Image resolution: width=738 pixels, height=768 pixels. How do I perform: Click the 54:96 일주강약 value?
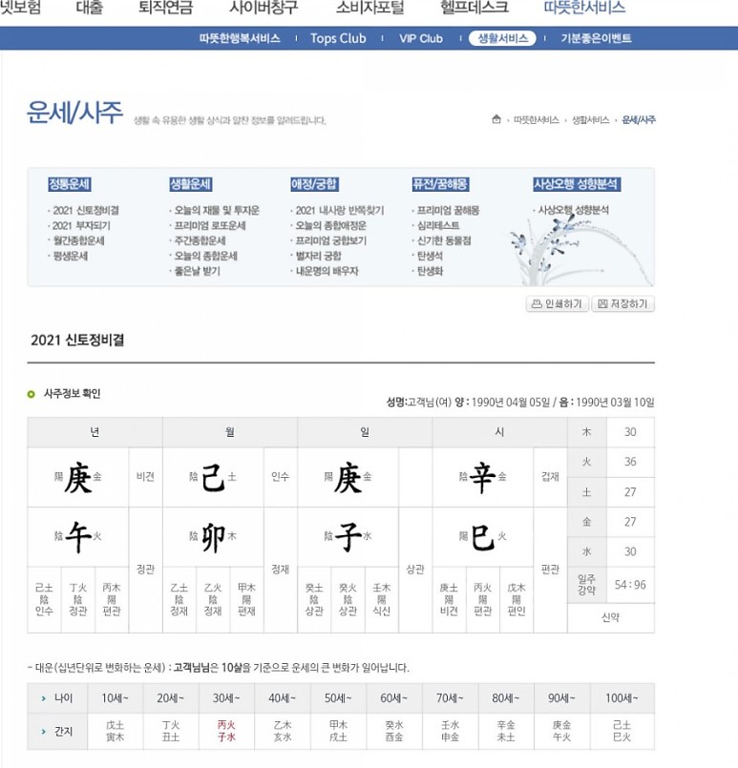pos(630,585)
